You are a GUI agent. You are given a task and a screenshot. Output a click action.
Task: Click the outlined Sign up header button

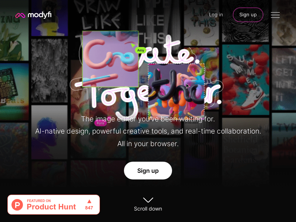[248, 15]
